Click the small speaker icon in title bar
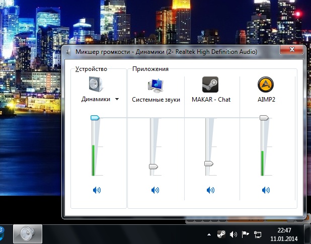311x244 pixels. coord(68,52)
